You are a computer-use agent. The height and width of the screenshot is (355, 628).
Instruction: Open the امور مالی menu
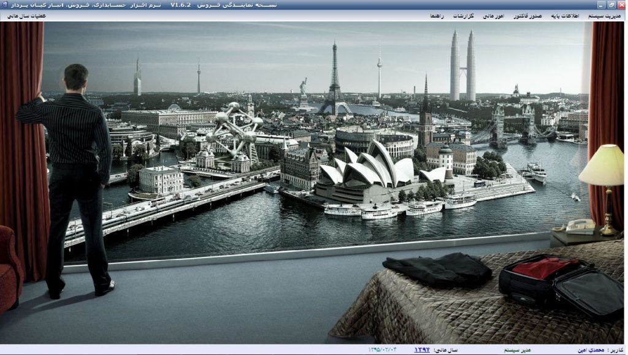(x=493, y=16)
